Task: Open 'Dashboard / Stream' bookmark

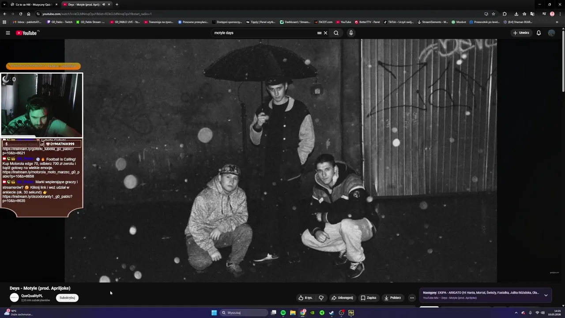Action: (295, 22)
